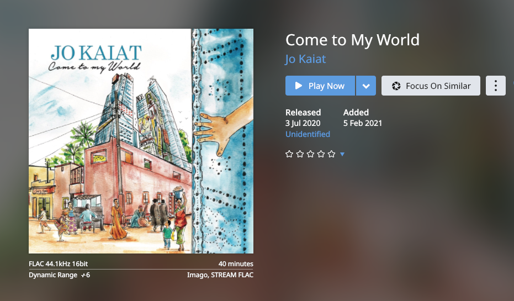Click the Dynamic Range waveform icon
Viewport: 514px width, 301px height.
(83, 275)
